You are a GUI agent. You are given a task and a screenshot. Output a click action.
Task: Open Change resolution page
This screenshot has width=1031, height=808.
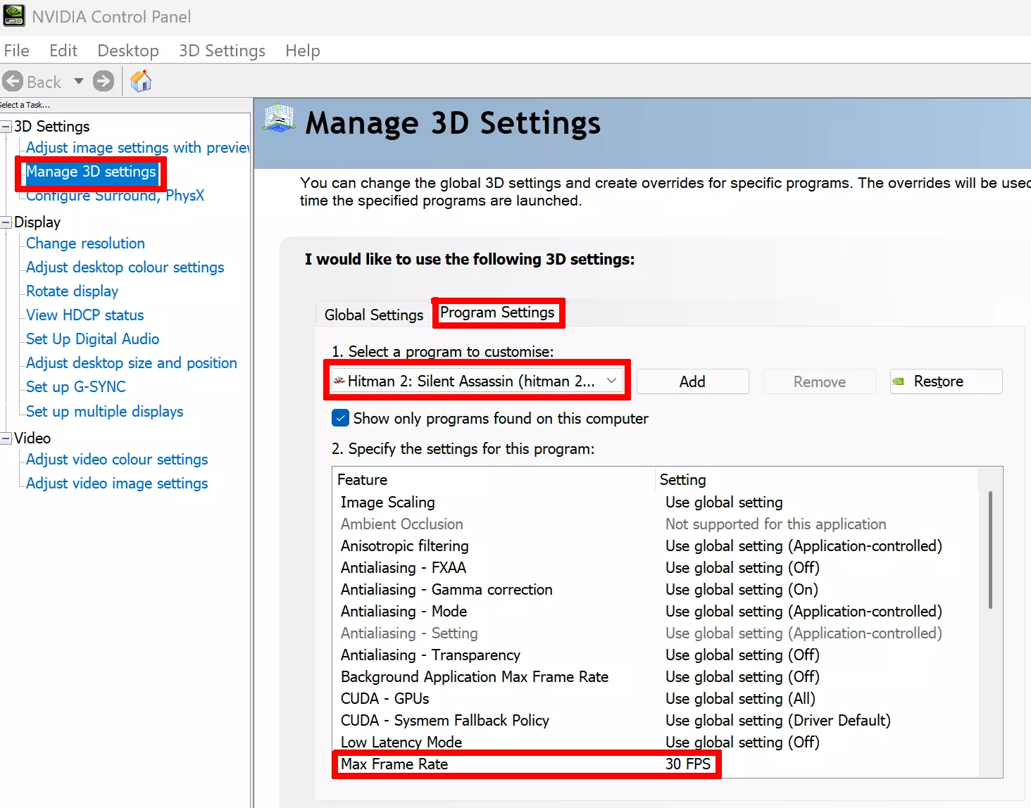click(x=85, y=244)
